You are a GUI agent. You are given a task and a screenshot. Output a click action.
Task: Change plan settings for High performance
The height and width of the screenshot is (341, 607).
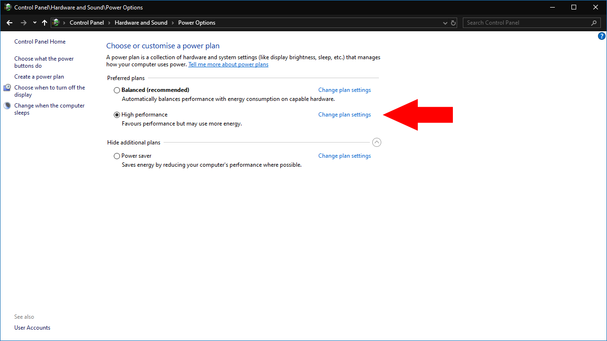(x=344, y=115)
